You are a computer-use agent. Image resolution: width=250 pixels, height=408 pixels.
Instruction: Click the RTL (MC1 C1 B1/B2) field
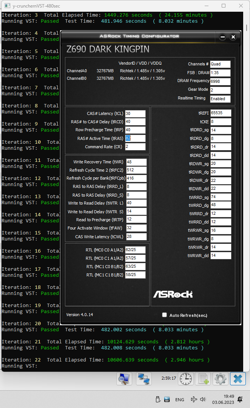pos(136,275)
